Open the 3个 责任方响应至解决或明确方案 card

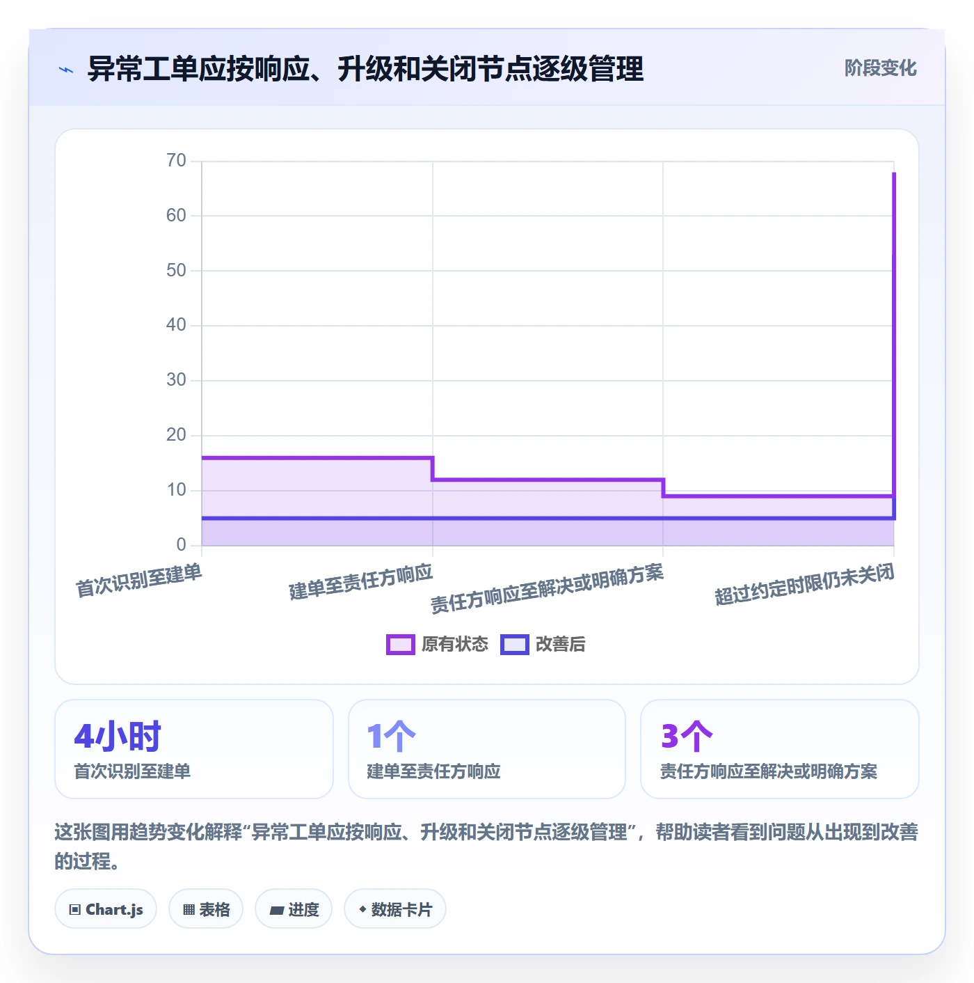780,749
